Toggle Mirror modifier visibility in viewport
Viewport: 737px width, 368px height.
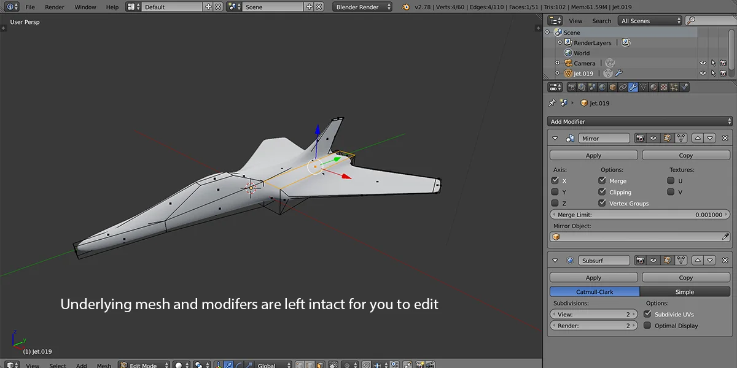pos(653,137)
